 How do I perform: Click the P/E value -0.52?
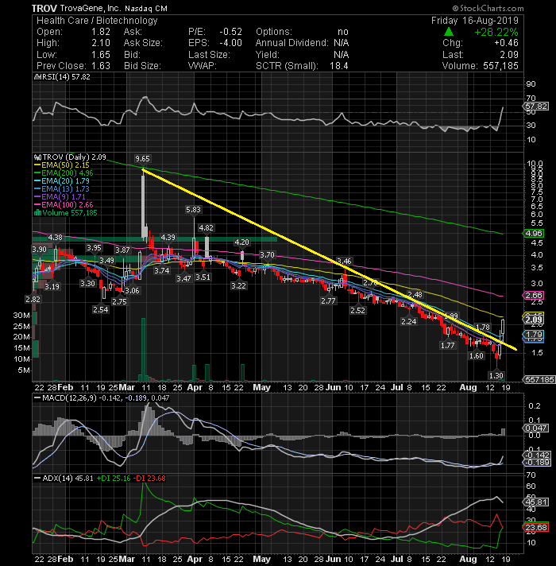tap(231, 32)
